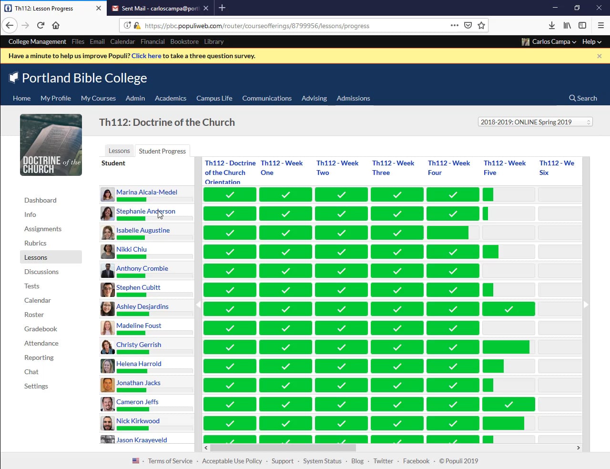
Task: Expand the Carlos Campa user menu
Action: pyautogui.click(x=549, y=41)
